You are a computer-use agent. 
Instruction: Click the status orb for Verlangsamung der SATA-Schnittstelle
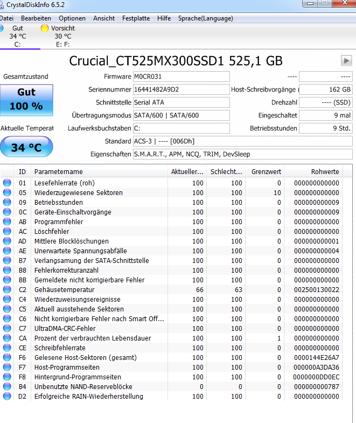tap(7, 260)
